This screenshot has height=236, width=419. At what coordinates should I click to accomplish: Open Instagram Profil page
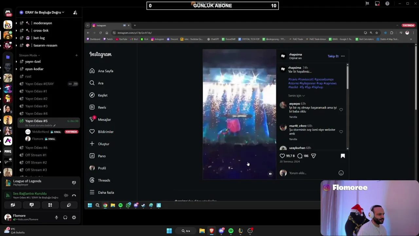pos(98,168)
